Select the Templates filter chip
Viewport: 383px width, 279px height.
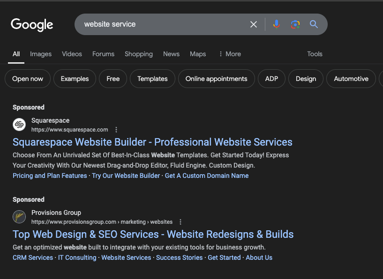tap(152, 79)
